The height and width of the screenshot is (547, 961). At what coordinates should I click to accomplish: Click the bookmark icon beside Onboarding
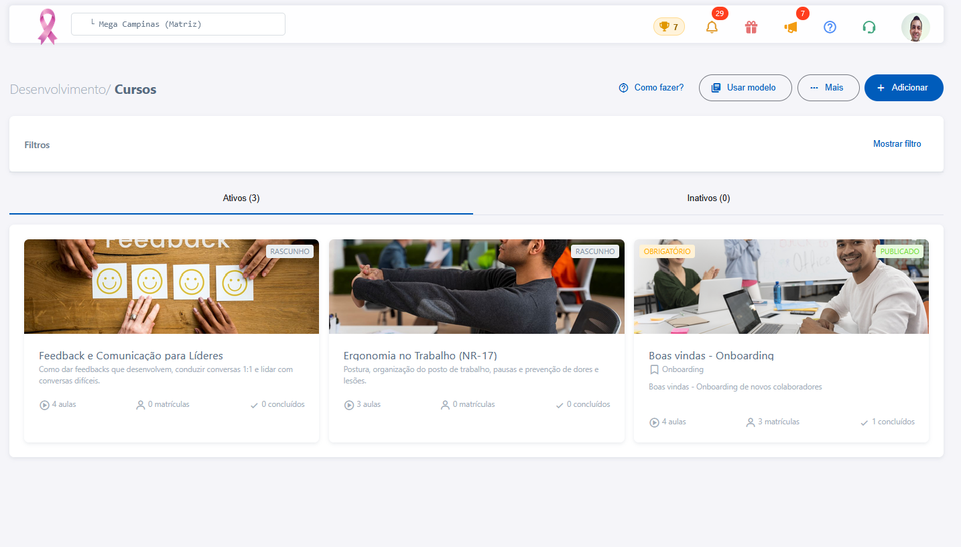(x=654, y=369)
